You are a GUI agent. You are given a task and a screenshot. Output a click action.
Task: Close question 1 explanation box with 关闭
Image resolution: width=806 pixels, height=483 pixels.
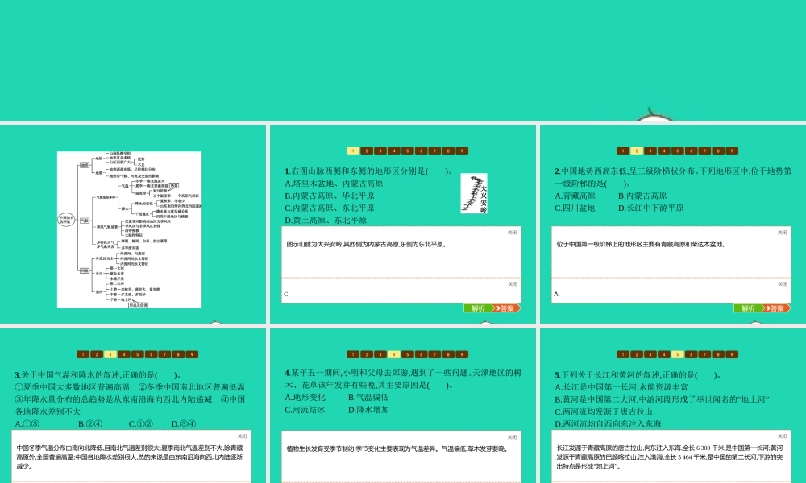513,233
